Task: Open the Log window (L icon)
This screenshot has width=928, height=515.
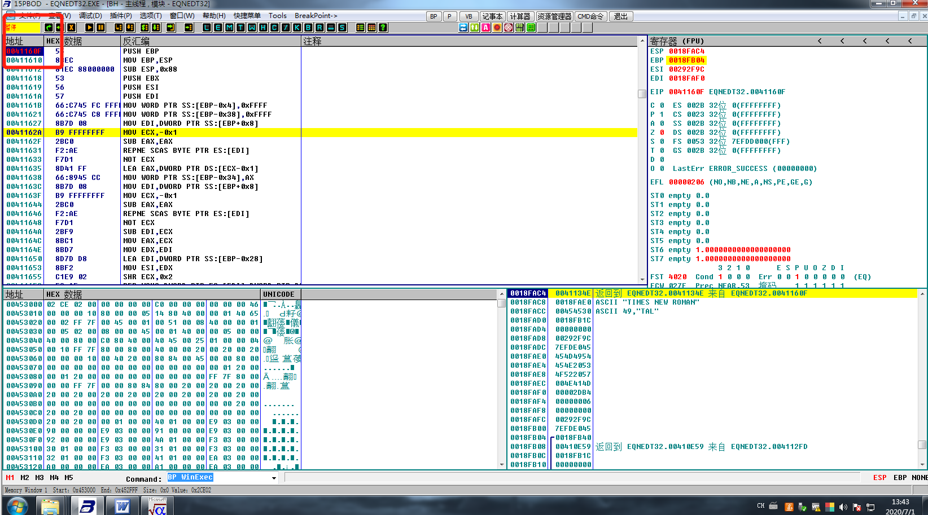Action: pos(207,27)
